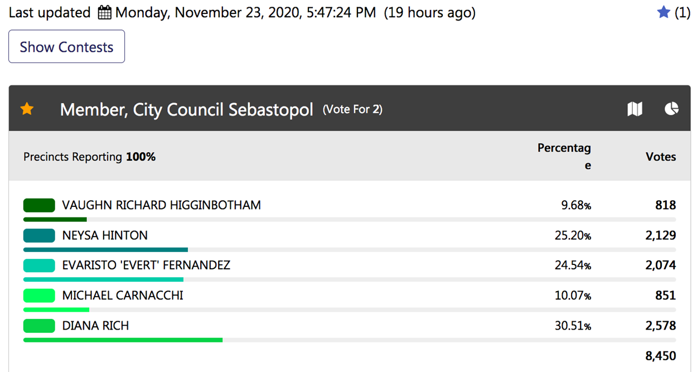This screenshot has width=697, height=372.
Task: Click the favorites count (1) at top right
Action: click(x=683, y=13)
